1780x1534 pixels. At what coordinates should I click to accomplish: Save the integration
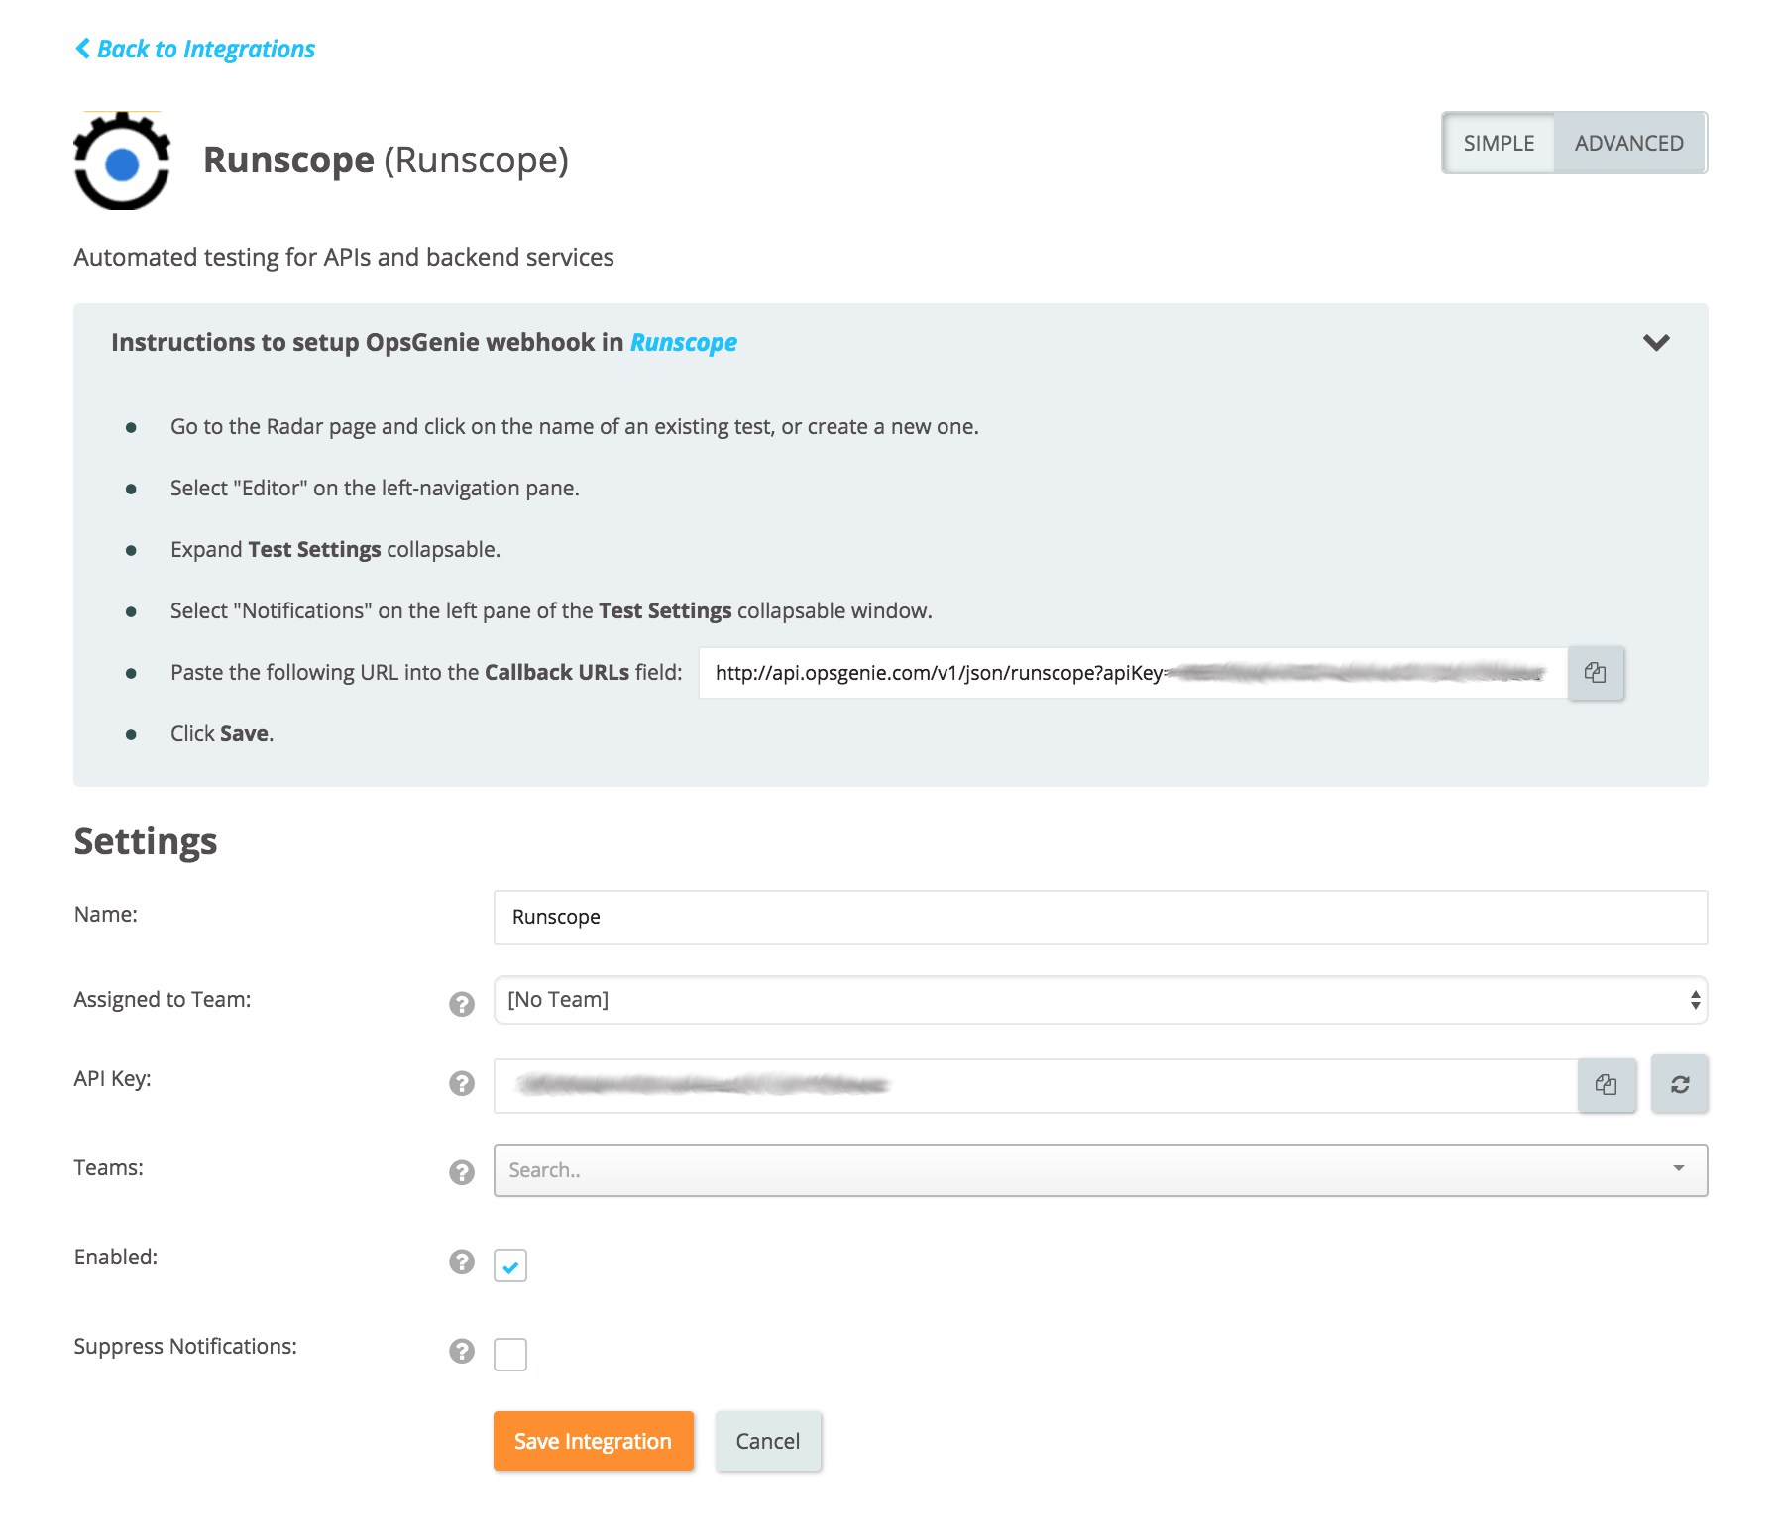click(x=593, y=1441)
